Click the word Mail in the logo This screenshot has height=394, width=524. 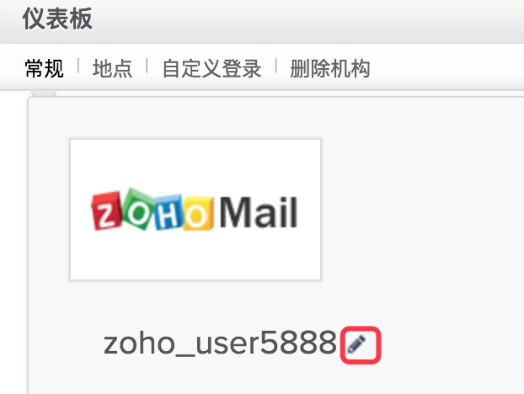[259, 212]
